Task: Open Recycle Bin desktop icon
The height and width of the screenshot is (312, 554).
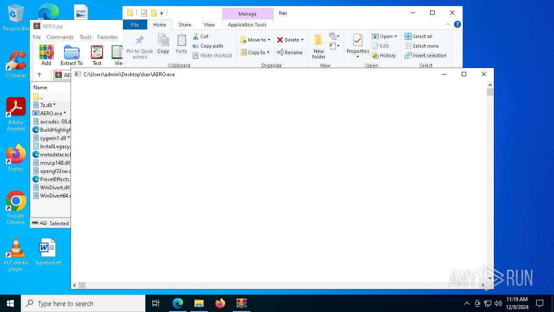Action: click(16, 18)
